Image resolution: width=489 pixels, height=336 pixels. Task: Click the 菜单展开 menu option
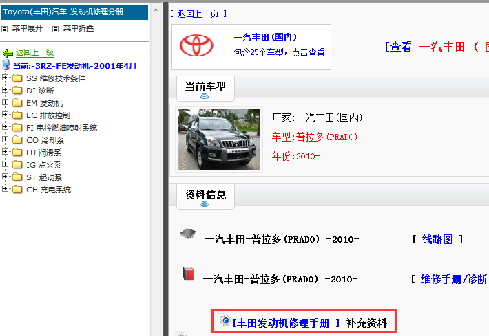click(28, 29)
